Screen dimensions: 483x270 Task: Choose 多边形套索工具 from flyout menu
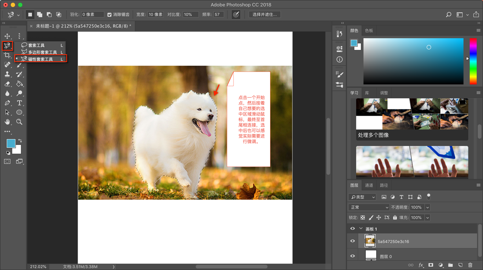tap(43, 52)
